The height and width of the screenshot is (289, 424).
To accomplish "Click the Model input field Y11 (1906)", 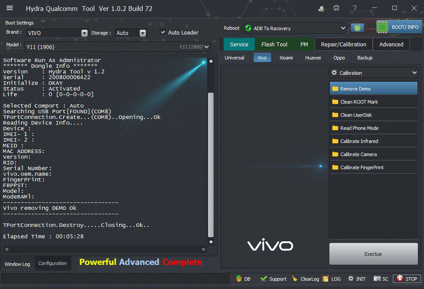I will 117,47.
